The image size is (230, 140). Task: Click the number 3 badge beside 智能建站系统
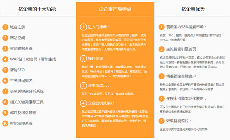[5, 48]
